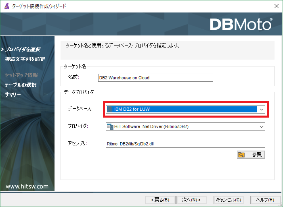Click the アセンブリ assembly path field

pyautogui.click(x=185, y=144)
